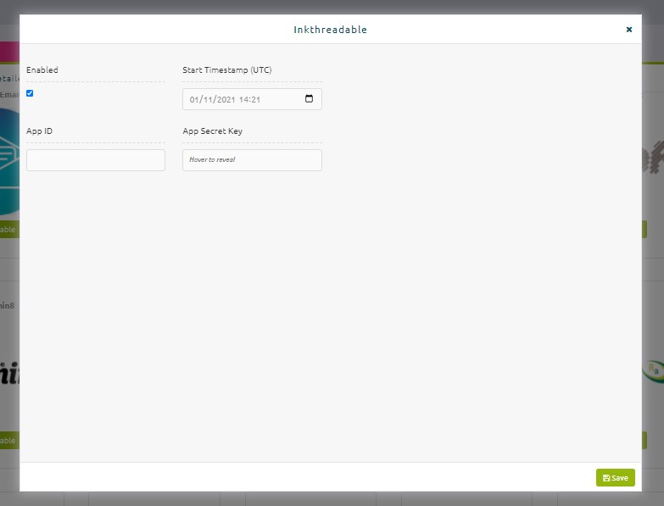Image resolution: width=664 pixels, height=506 pixels.
Task: Focus the App ID input field
Action: tap(96, 160)
